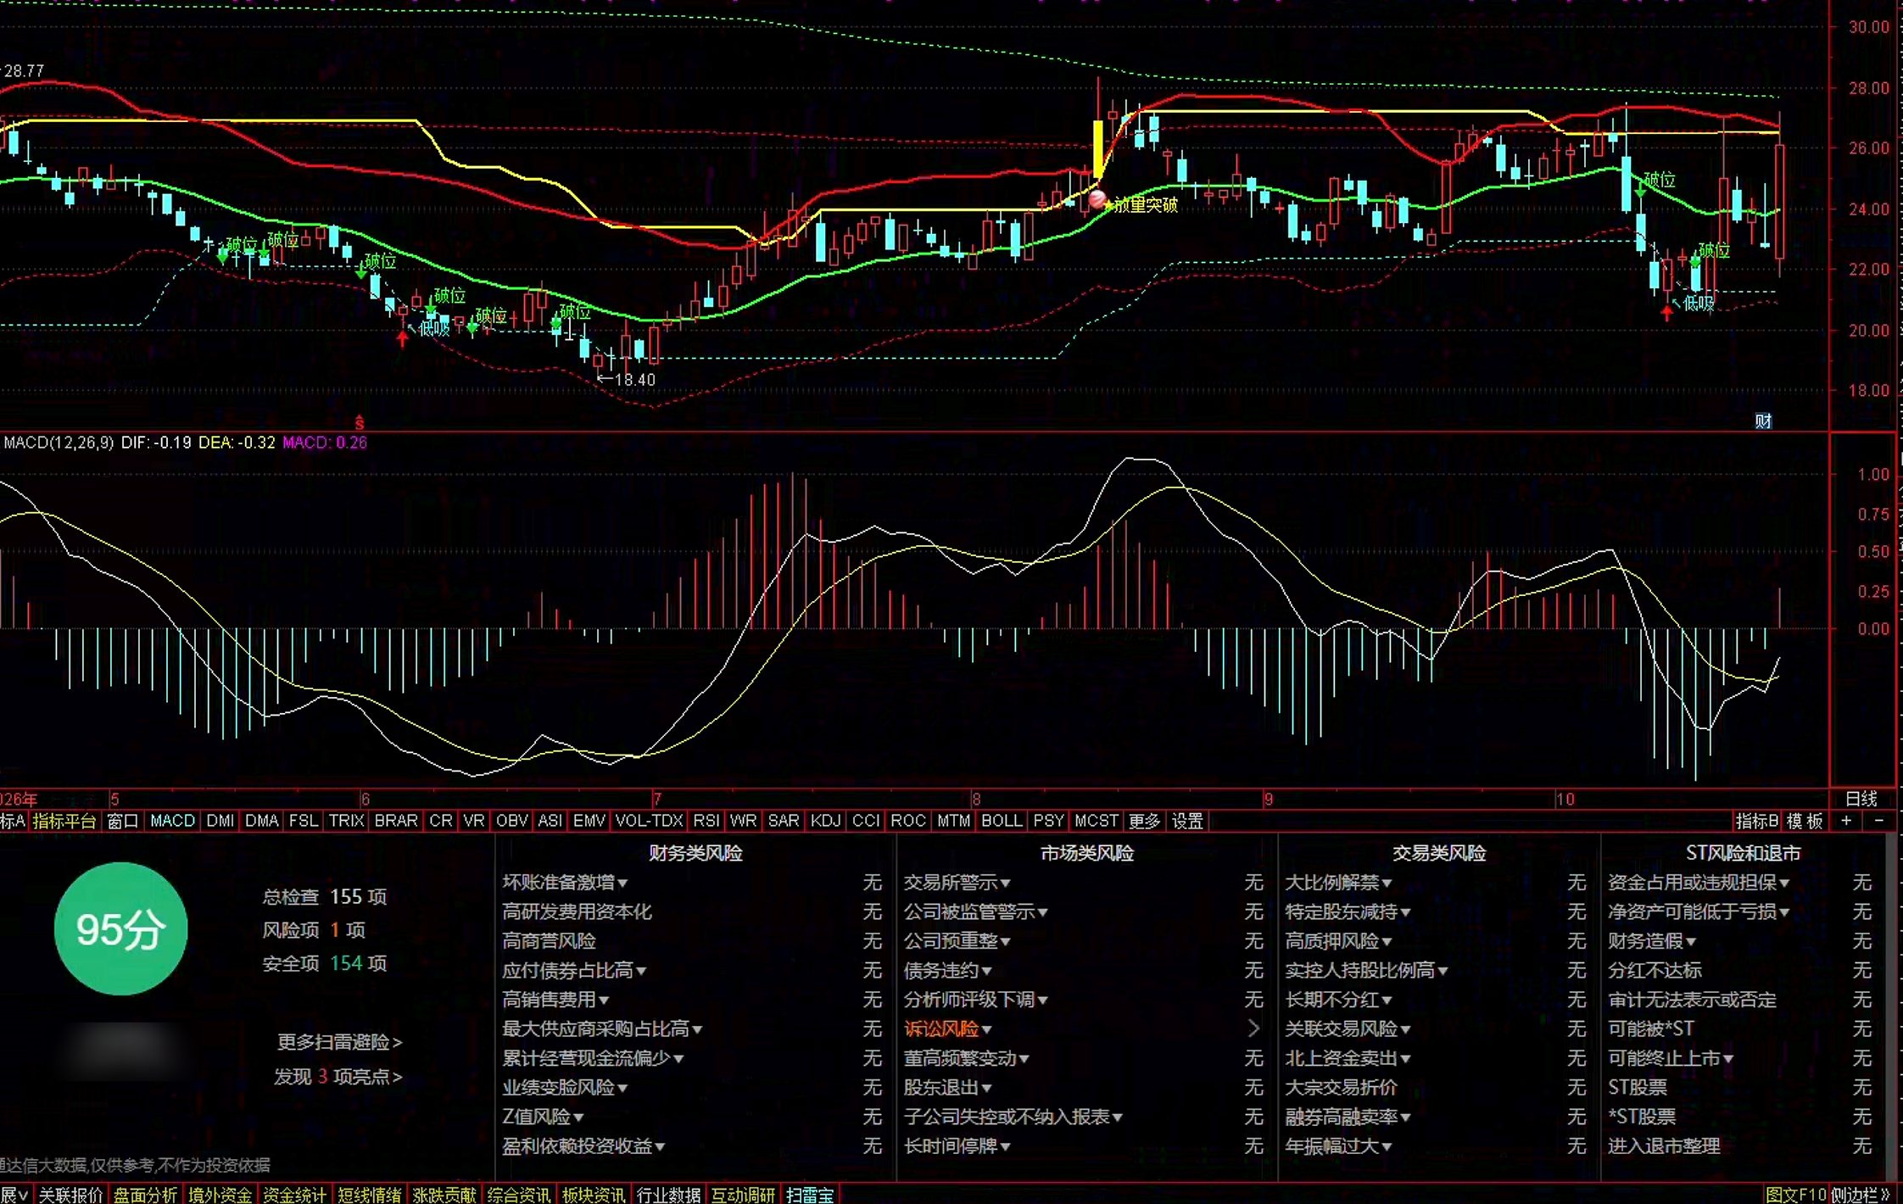Image resolution: width=1903 pixels, height=1204 pixels.
Task: Open the 互动调研 bottom tab
Action: coord(742,1195)
